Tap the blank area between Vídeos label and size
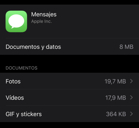This screenshot has height=128, width=139. [64, 98]
